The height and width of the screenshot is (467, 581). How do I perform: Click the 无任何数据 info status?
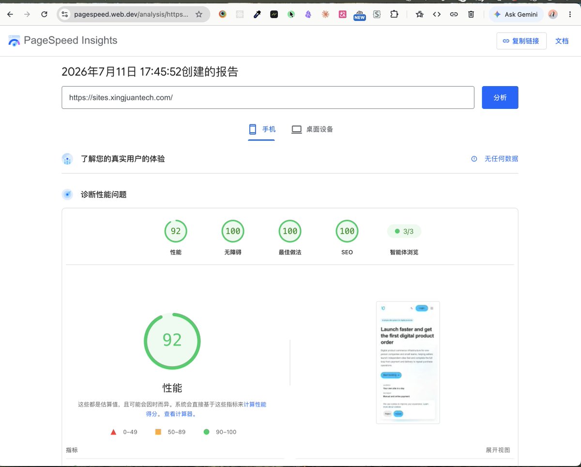click(x=495, y=159)
